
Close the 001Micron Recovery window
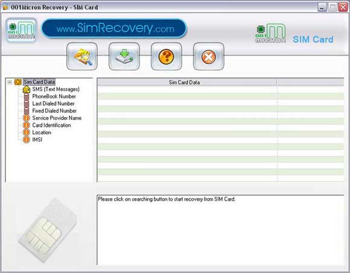point(343,7)
